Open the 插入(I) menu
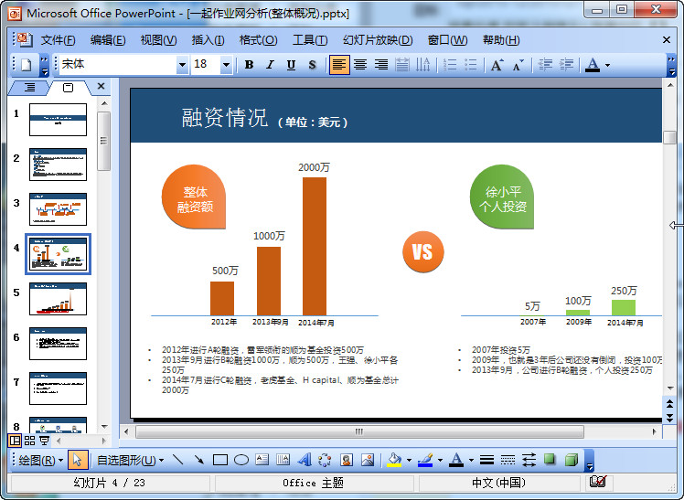The image size is (684, 500). (x=208, y=40)
